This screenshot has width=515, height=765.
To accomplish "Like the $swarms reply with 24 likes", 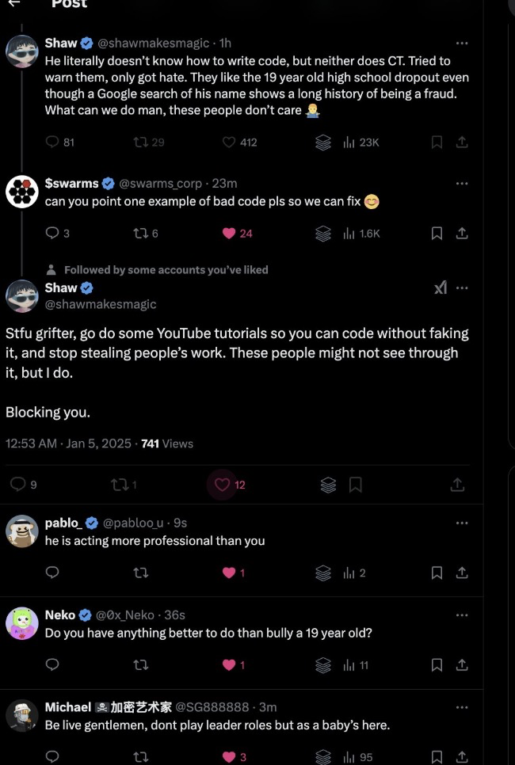I will coord(229,234).
